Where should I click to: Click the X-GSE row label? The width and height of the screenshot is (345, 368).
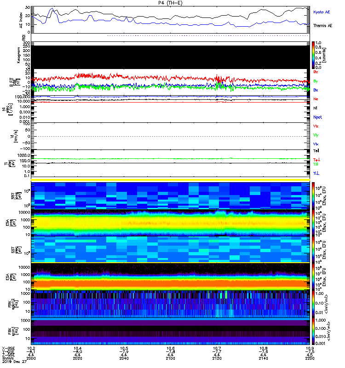[8, 349]
